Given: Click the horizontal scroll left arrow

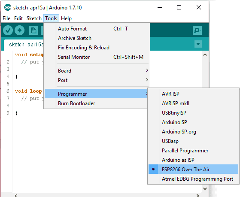Looking at the screenshot, I should click(16, 195).
